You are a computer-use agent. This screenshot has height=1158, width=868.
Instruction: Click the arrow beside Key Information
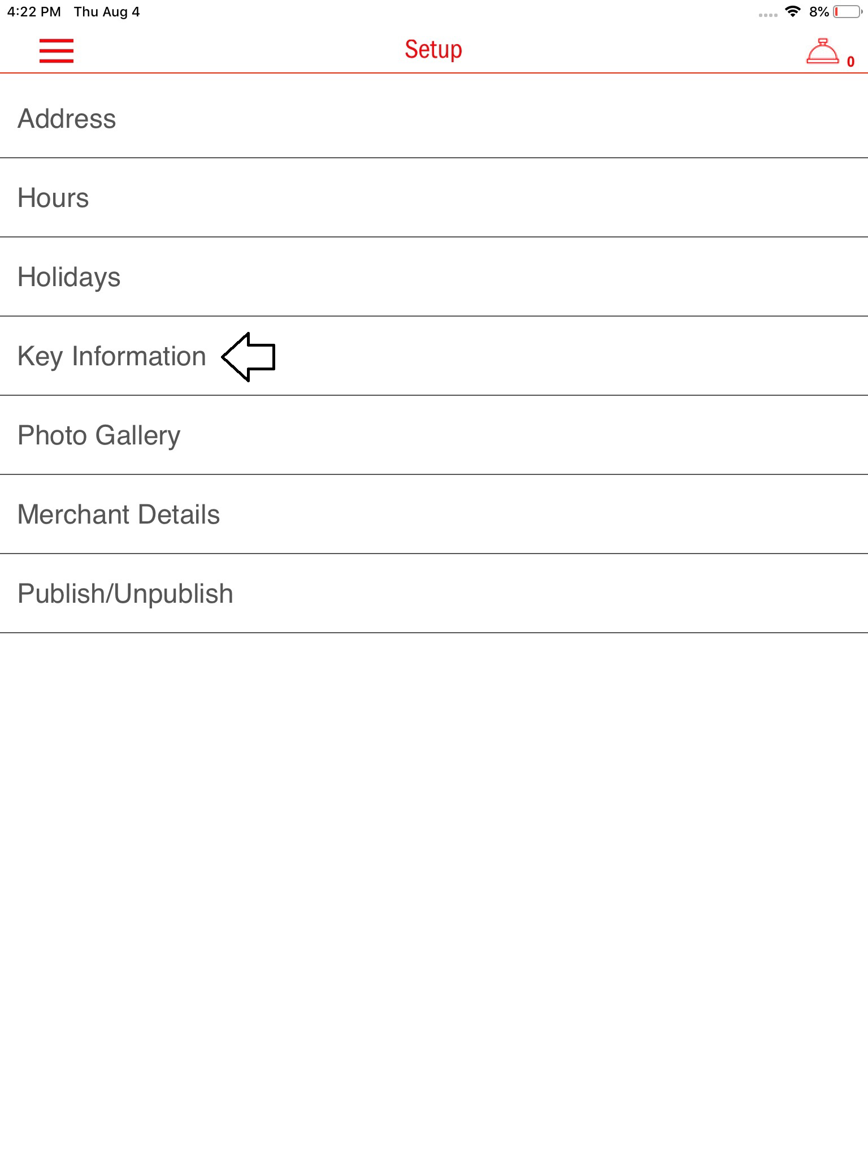point(249,357)
